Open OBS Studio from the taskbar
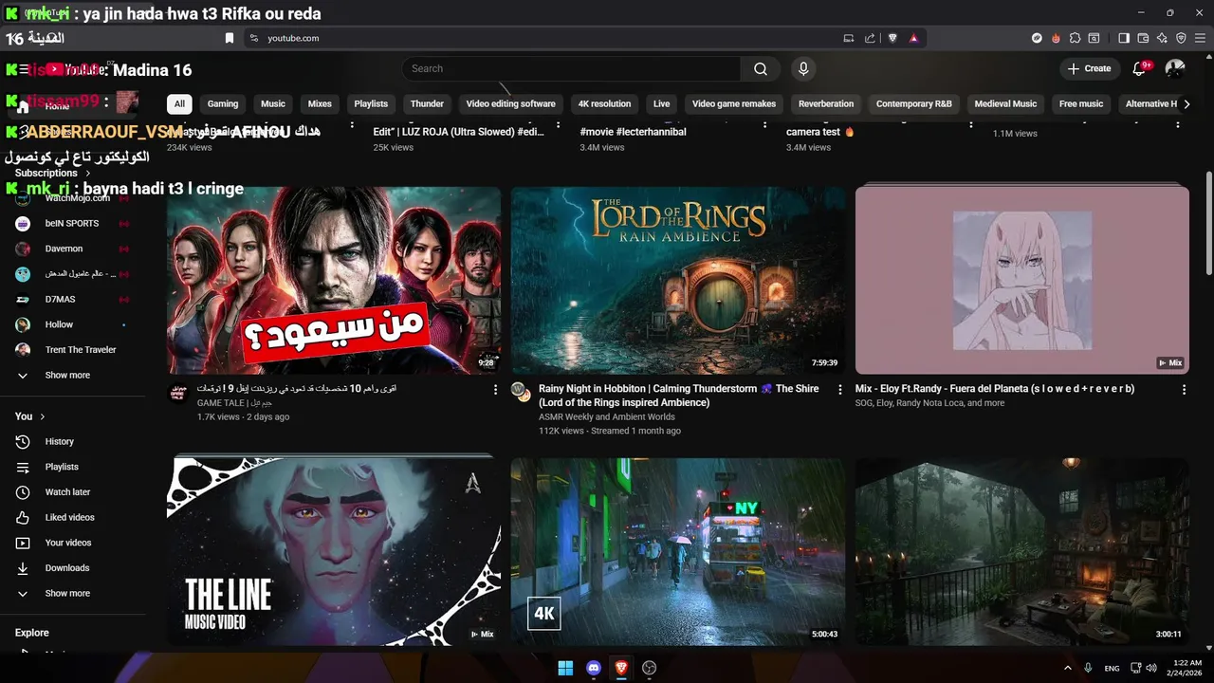The width and height of the screenshot is (1214, 683). tap(650, 668)
